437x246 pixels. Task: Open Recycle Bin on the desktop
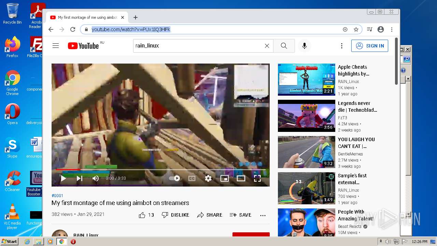pos(12,14)
